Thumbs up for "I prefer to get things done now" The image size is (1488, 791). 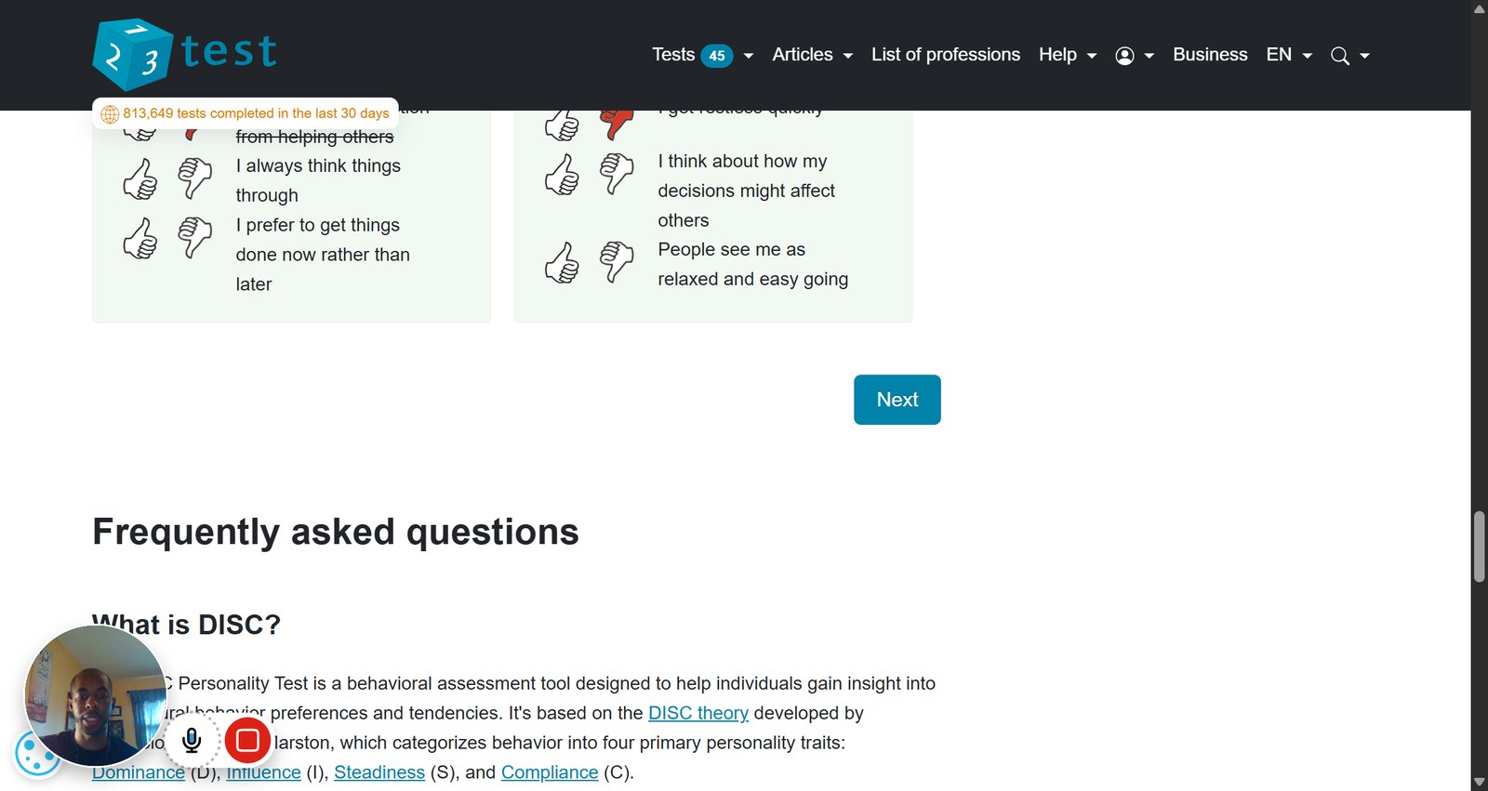point(140,239)
